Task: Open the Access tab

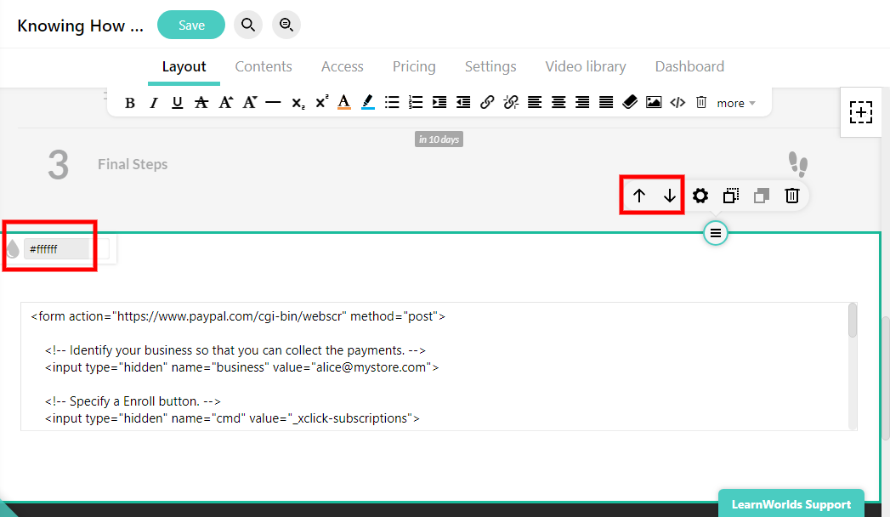Action: 343,67
